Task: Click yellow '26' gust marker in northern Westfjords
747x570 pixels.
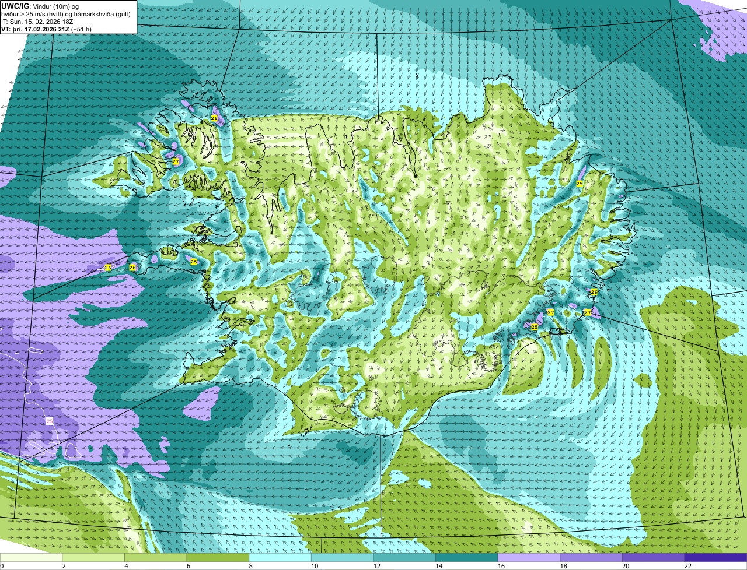Action: 214,118
